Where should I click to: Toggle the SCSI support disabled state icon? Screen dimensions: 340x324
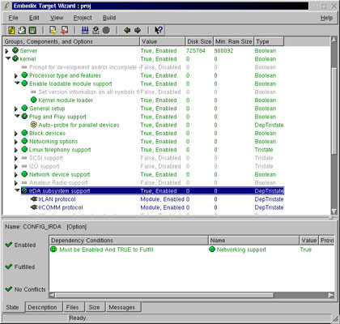click(x=24, y=158)
